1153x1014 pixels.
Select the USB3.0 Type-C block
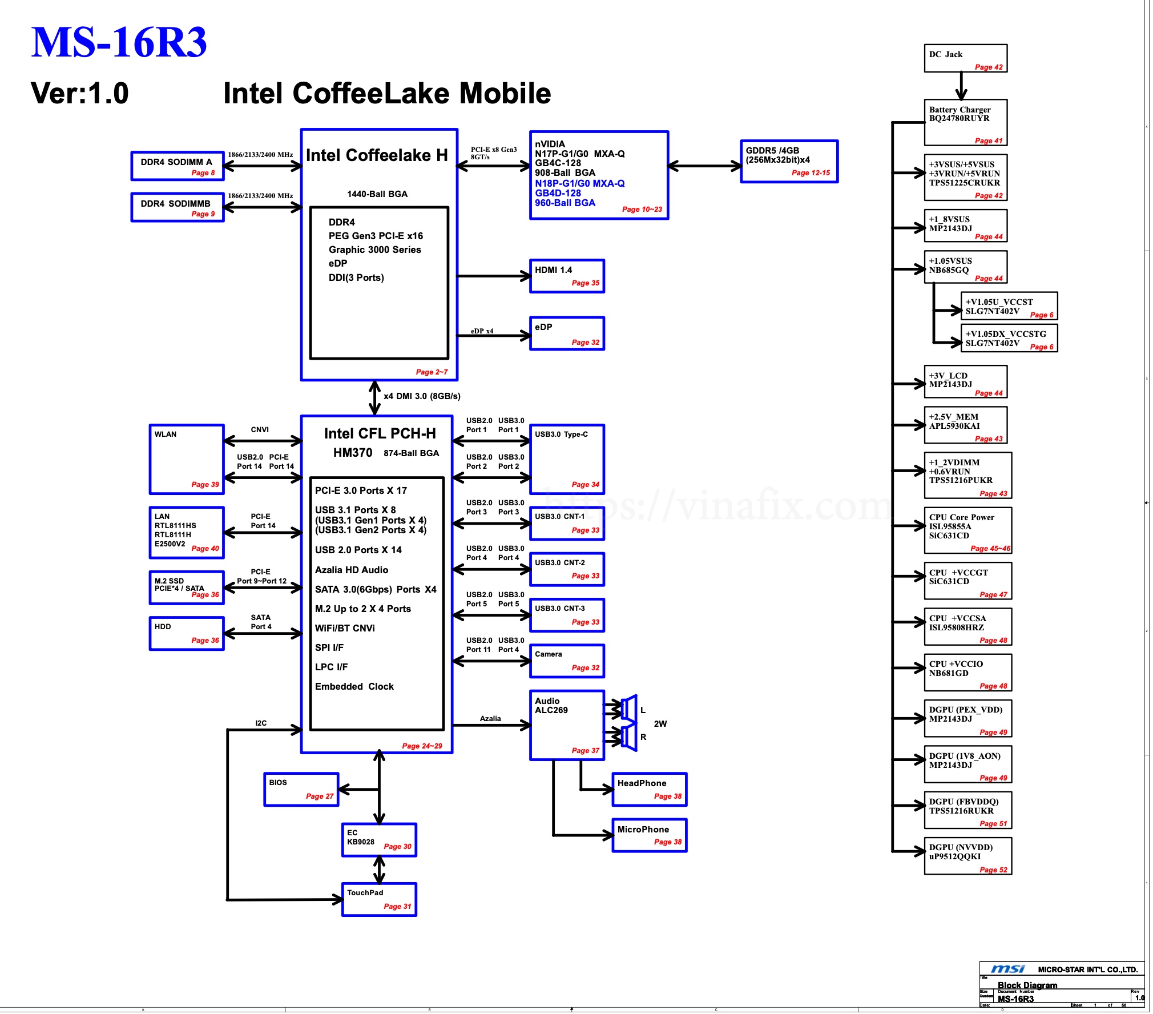click(x=567, y=460)
